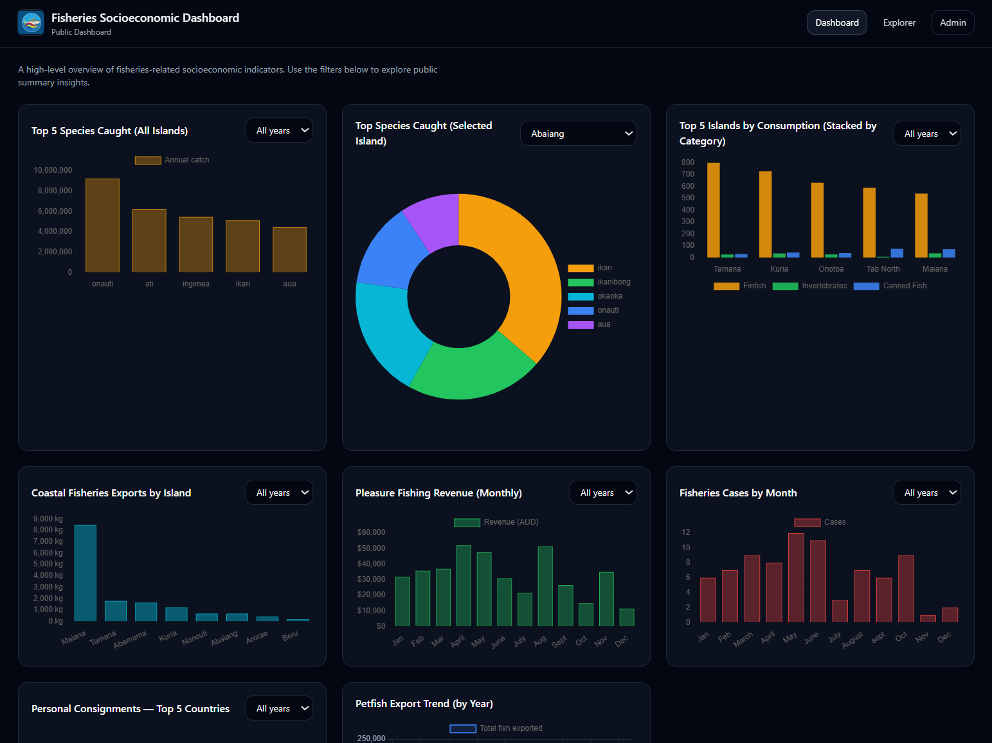Click the Nov revenue bar
The image size is (992, 743).
(606, 599)
